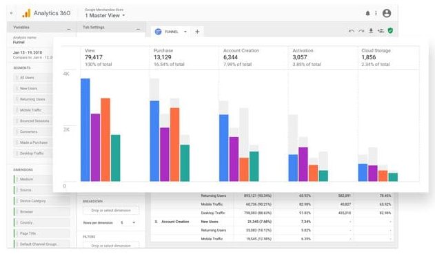
Task: Click the Purchase step header 13,129
Action: coord(184,57)
